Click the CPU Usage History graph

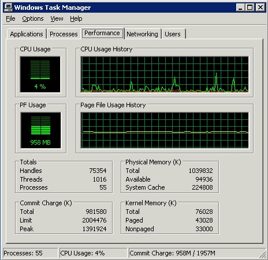point(165,74)
